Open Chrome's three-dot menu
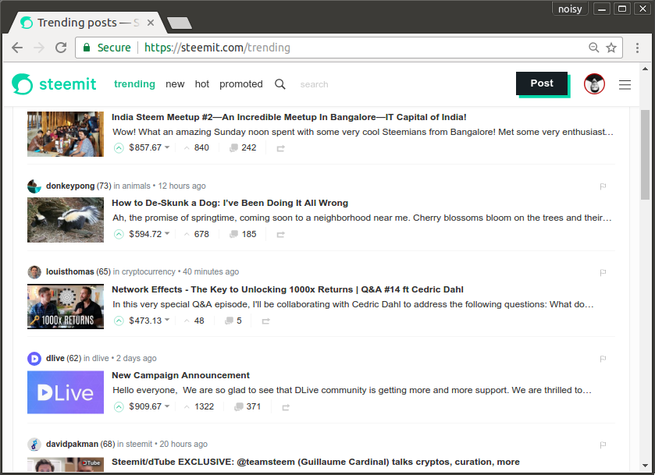655x475 pixels. pyautogui.click(x=638, y=48)
